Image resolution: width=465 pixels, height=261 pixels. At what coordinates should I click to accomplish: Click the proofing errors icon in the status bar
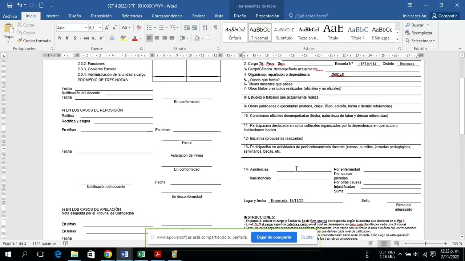pos(66,244)
